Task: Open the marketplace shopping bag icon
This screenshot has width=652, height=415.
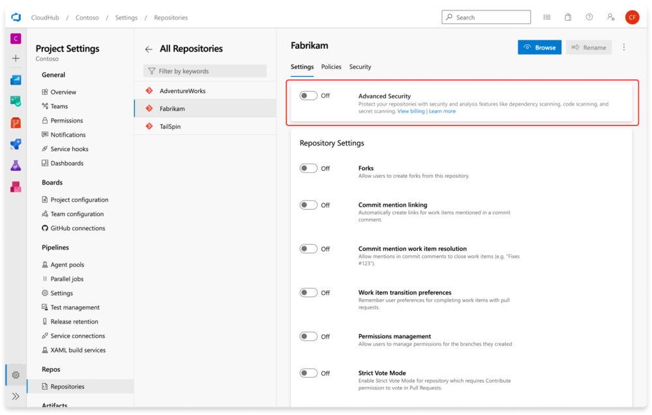Action: pyautogui.click(x=568, y=18)
